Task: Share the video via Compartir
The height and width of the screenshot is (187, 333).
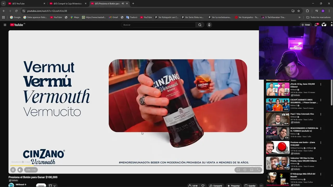Action: (216, 186)
